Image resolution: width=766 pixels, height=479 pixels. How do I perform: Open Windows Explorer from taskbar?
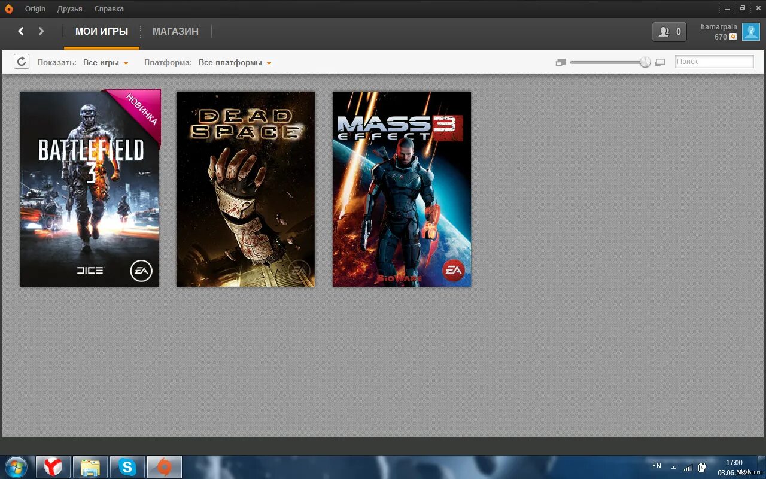[90, 467]
